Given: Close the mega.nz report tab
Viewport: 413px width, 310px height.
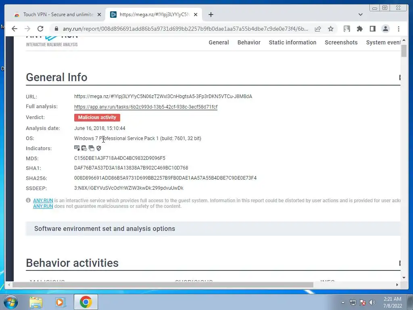Looking at the screenshot, I should click(x=196, y=15).
